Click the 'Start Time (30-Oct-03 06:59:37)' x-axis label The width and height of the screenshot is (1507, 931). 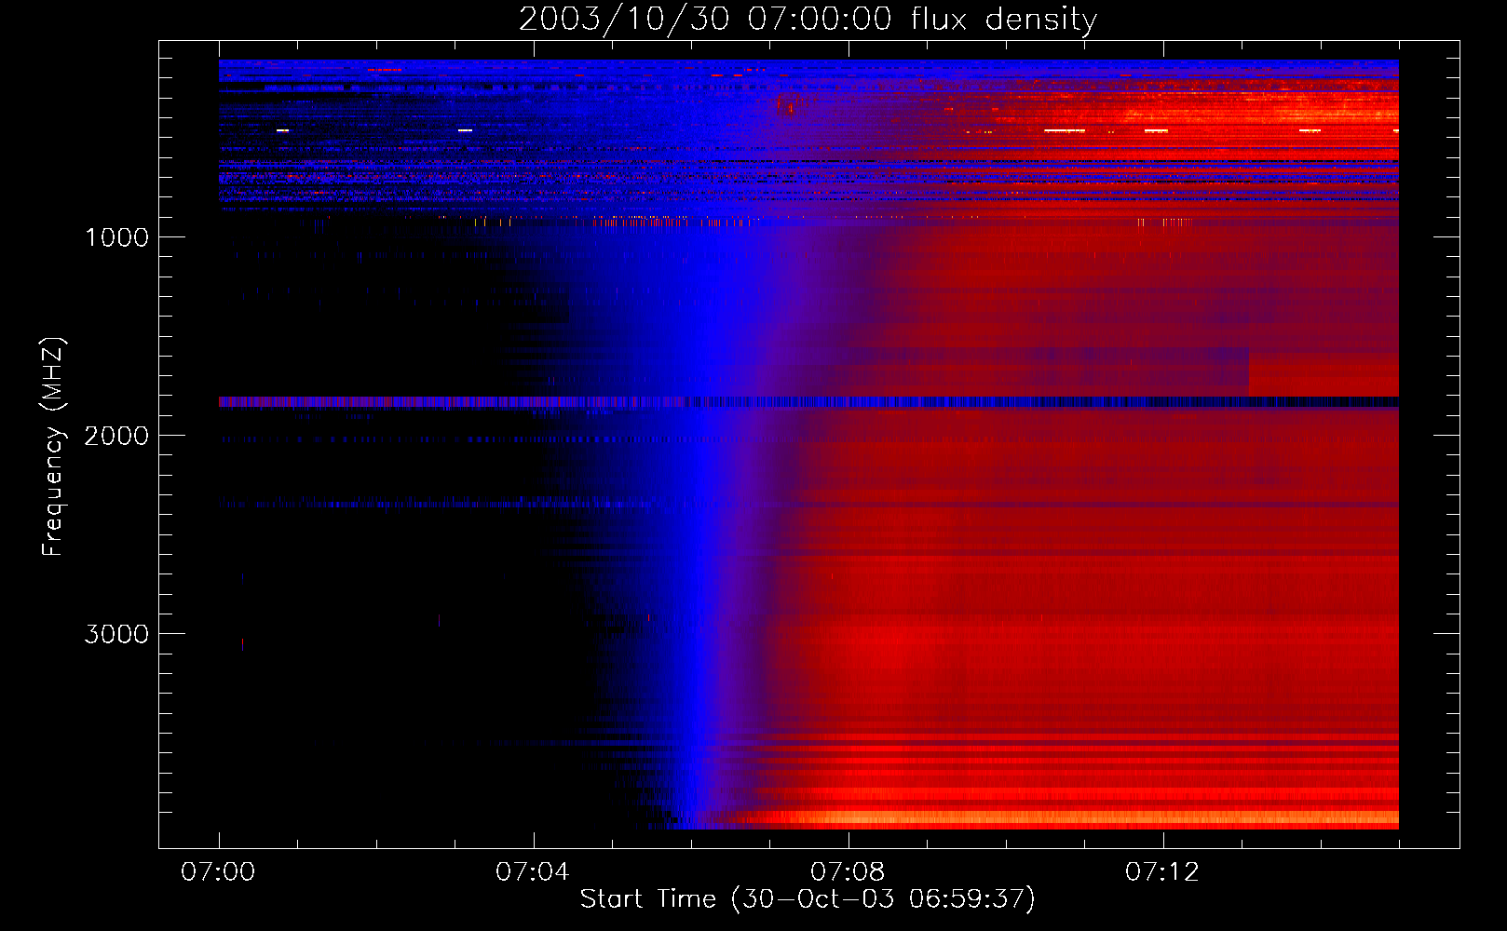point(808,899)
